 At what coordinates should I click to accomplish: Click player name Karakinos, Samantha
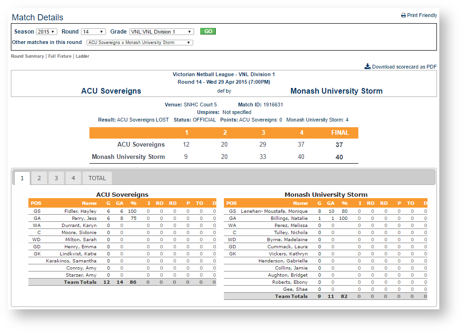click(71, 261)
